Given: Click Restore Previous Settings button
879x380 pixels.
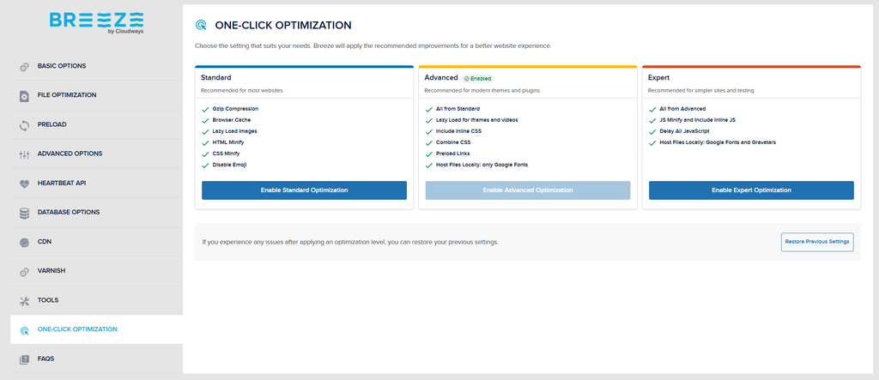Looking at the screenshot, I should (817, 242).
